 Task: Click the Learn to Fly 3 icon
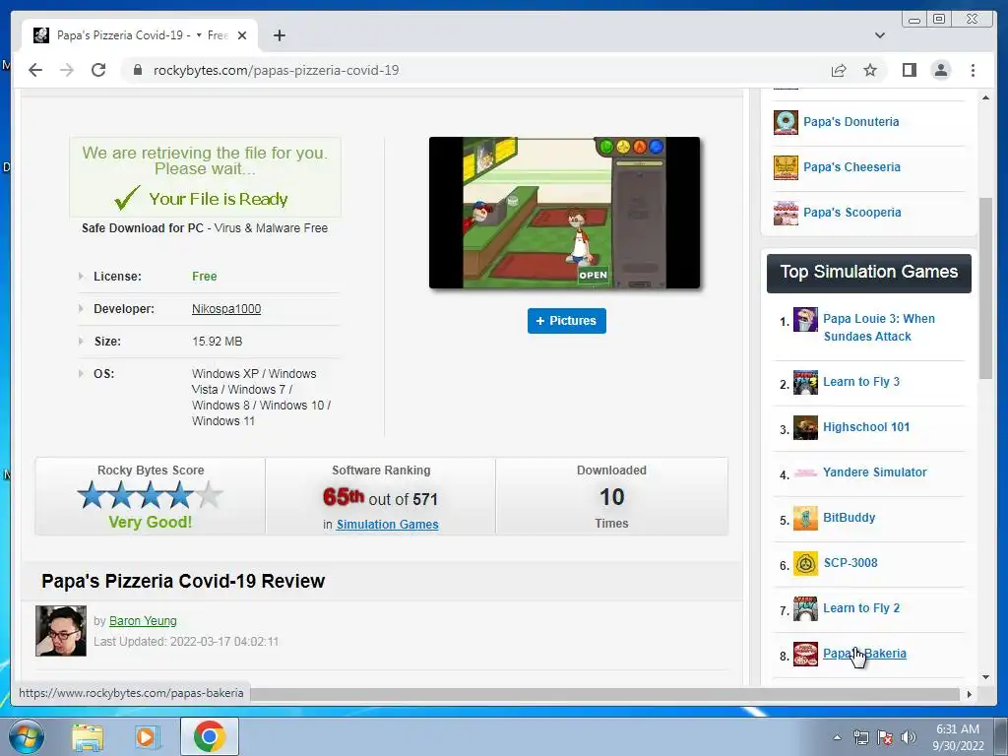coord(805,383)
